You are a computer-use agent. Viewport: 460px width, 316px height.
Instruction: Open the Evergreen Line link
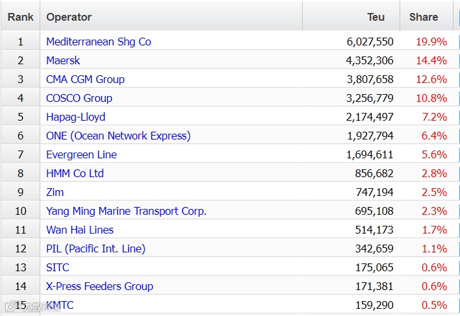[81, 154]
